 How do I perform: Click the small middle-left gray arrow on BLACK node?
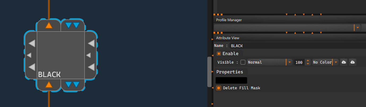click(x=29, y=55)
